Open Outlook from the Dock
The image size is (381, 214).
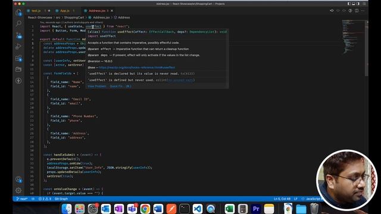point(106,209)
